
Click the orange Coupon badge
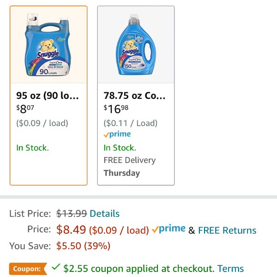[x=28, y=269]
